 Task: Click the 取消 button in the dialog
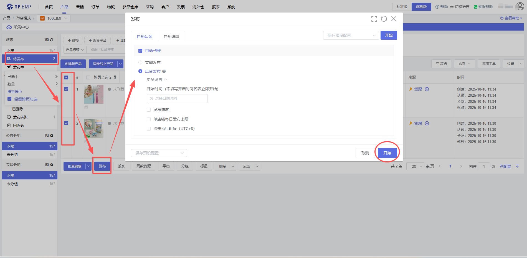[365, 153]
